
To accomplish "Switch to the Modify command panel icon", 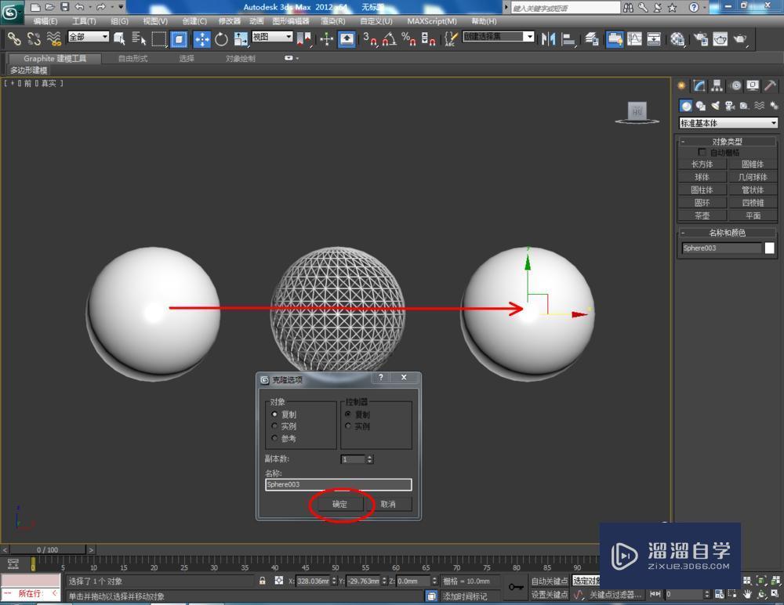I will click(699, 85).
